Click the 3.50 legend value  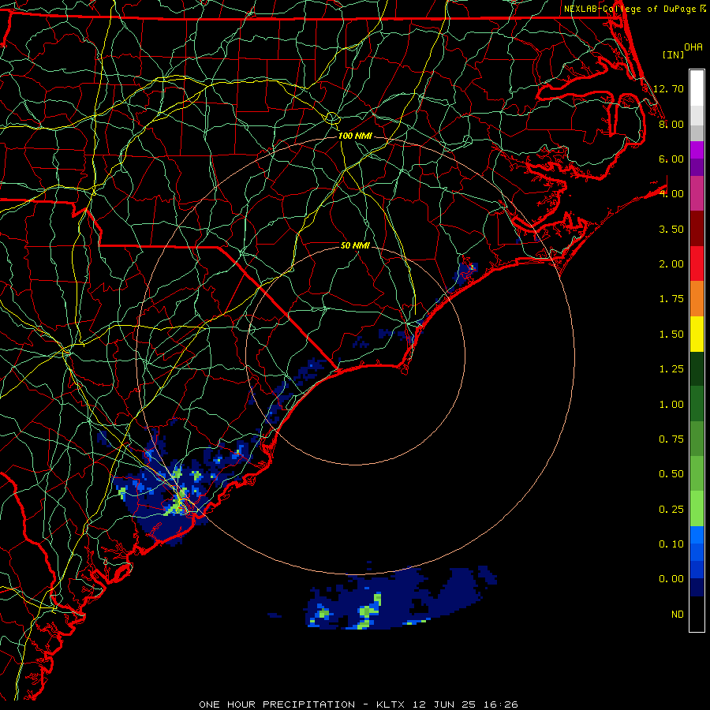tap(671, 229)
